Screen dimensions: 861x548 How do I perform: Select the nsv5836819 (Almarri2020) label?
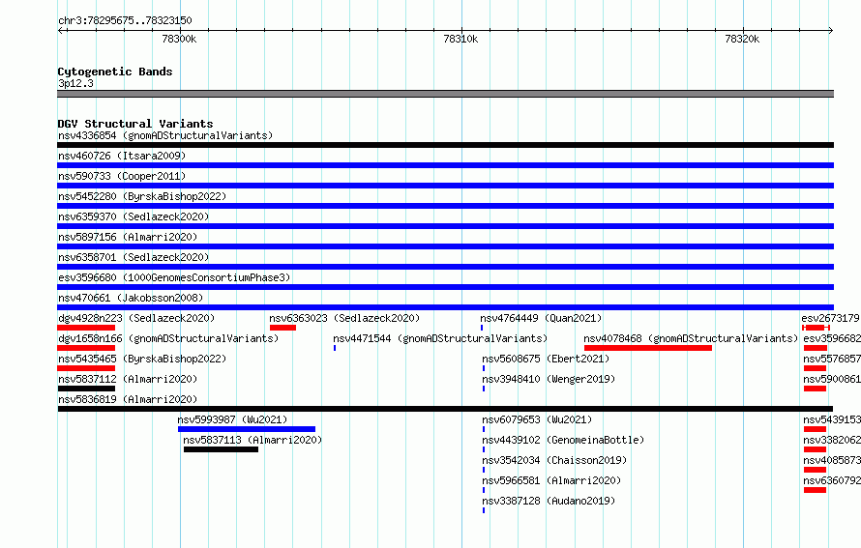pos(128,399)
